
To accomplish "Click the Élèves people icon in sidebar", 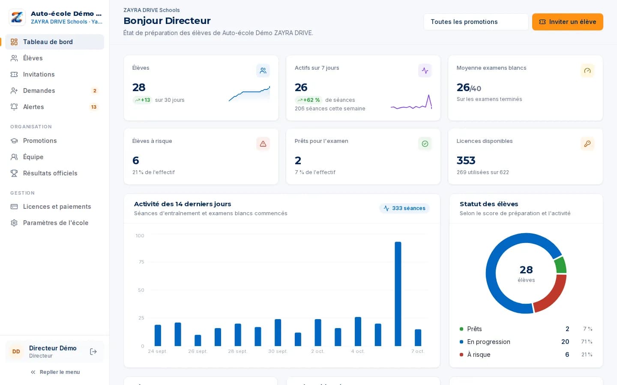I will click(x=14, y=58).
